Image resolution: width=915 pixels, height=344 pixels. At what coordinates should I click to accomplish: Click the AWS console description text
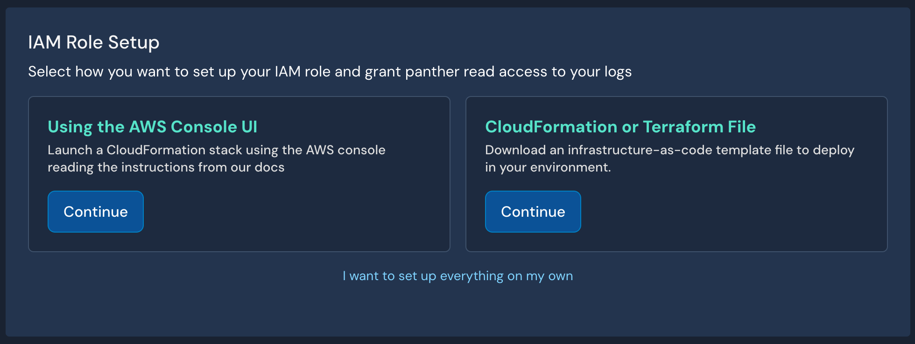click(217, 158)
